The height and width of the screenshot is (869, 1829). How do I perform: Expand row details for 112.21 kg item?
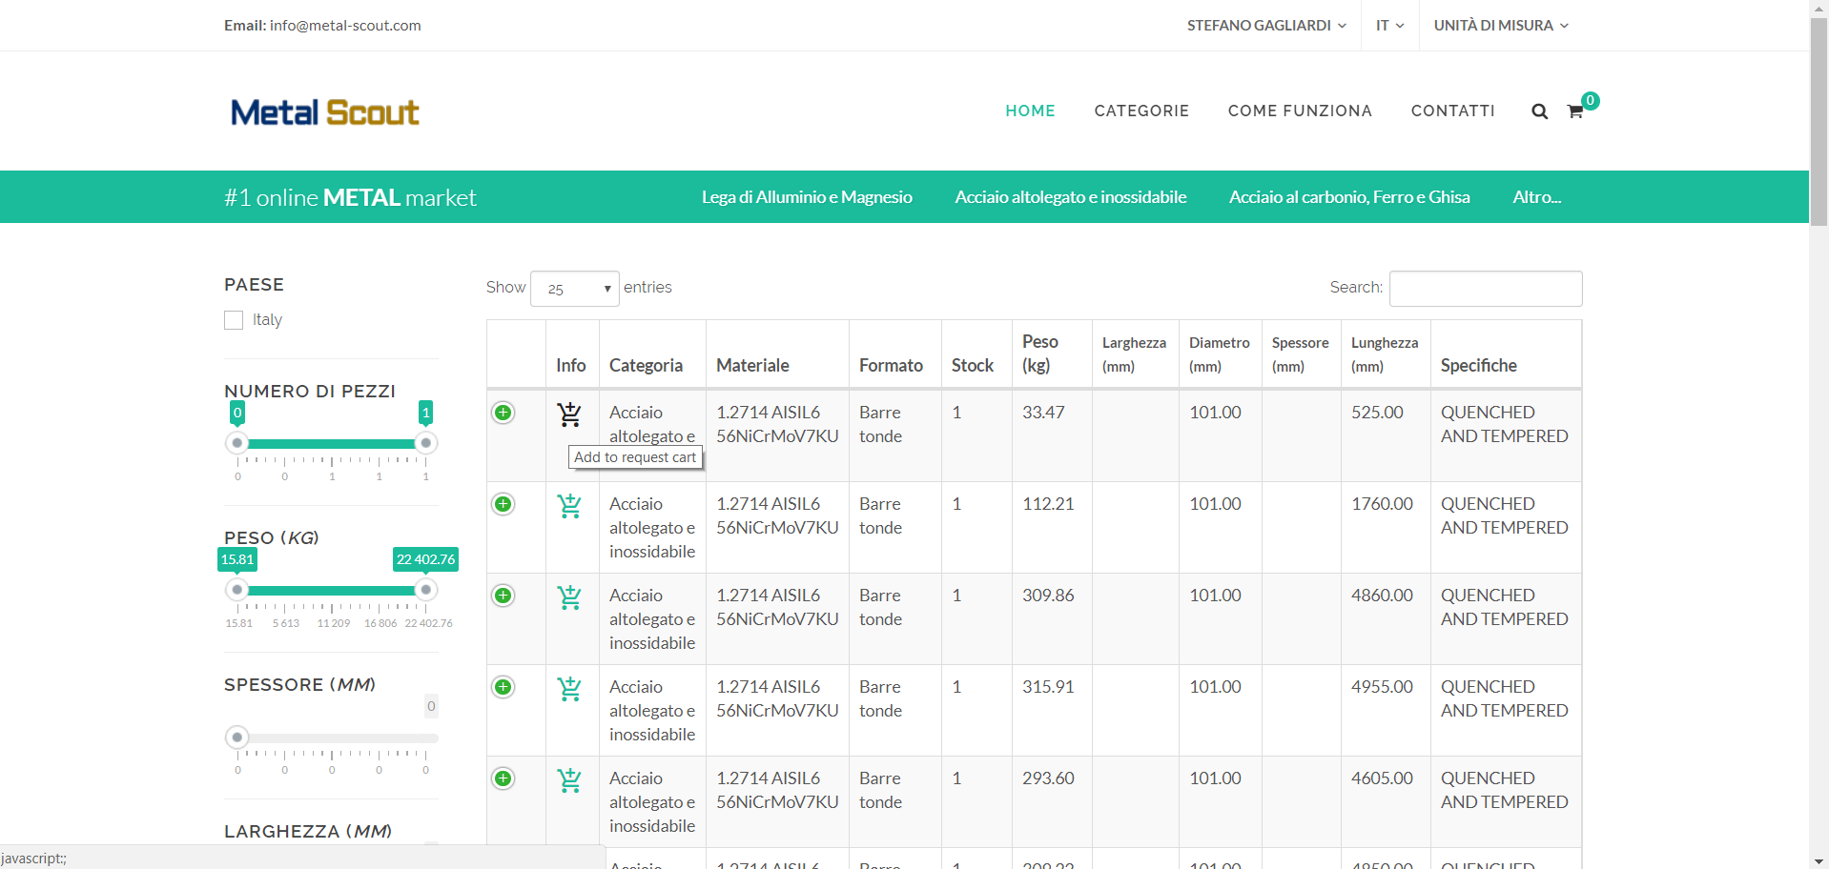pos(503,504)
